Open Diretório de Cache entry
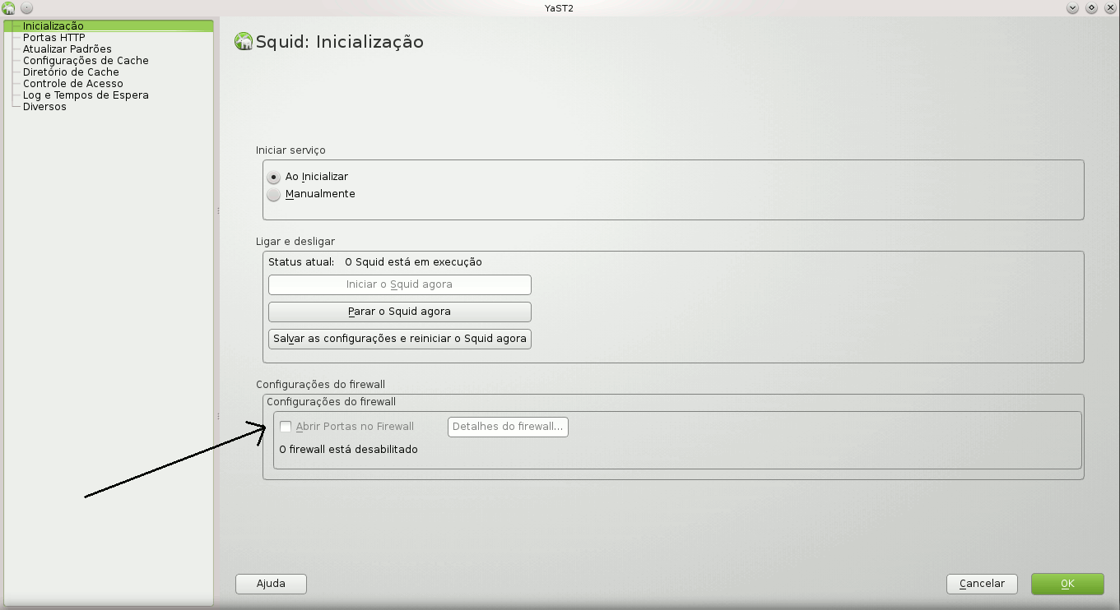The width and height of the screenshot is (1120, 610). pos(71,72)
